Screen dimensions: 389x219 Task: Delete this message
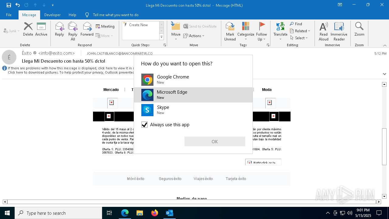point(28,30)
